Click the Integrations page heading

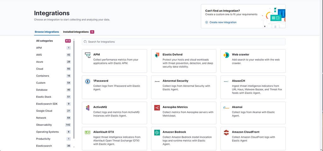click(52, 13)
